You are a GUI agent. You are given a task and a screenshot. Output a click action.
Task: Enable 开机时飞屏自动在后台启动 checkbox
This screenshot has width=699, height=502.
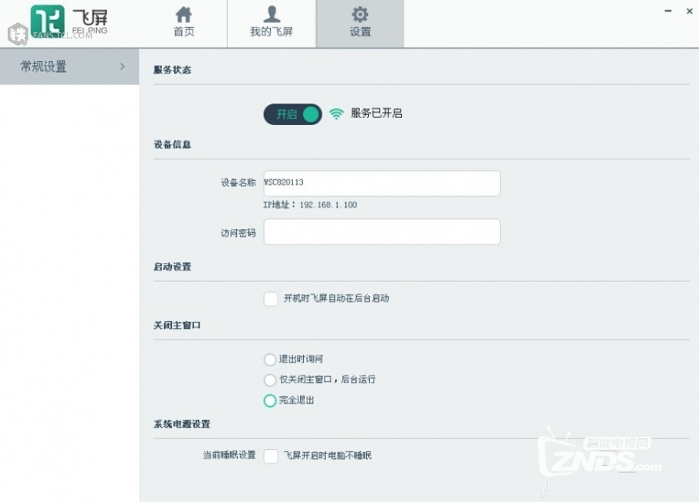[x=271, y=298]
